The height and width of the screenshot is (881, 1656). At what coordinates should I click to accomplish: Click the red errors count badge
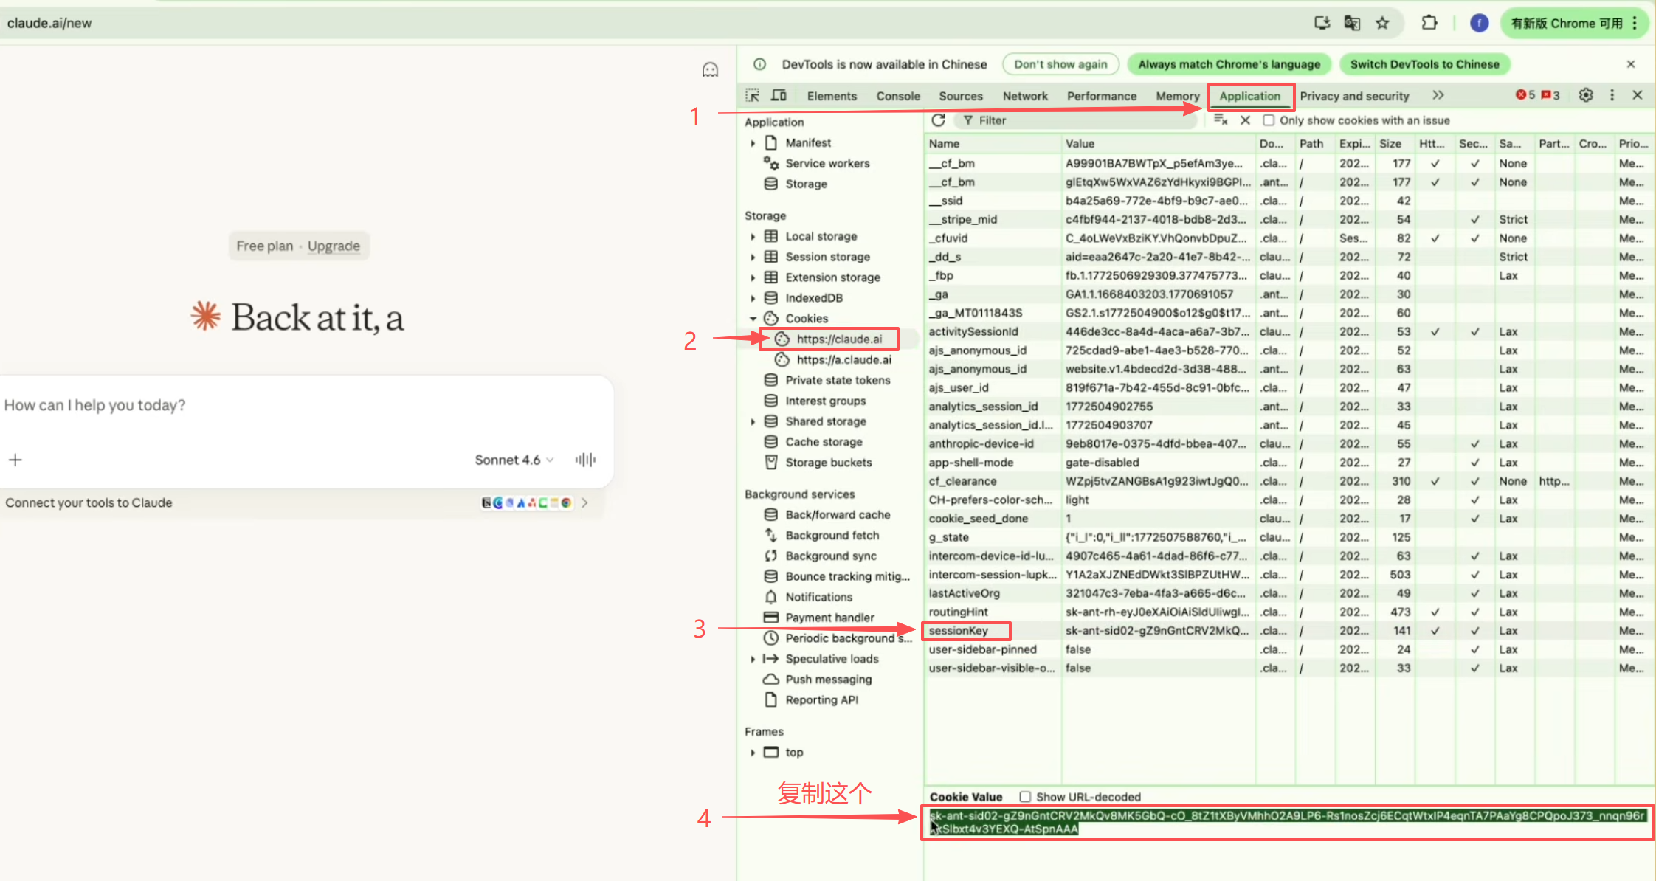pos(1525,95)
